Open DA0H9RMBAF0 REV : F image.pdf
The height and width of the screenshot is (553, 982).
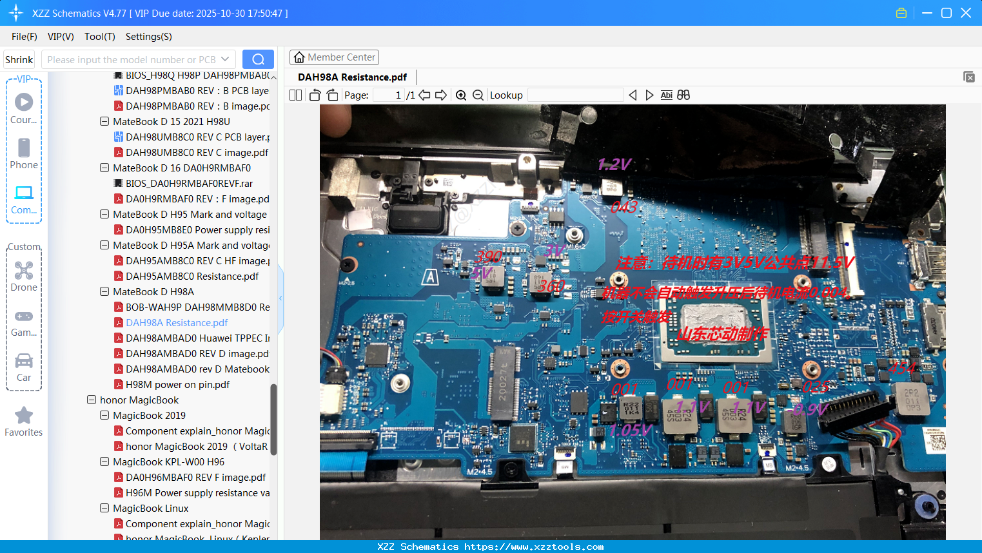point(191,199)
